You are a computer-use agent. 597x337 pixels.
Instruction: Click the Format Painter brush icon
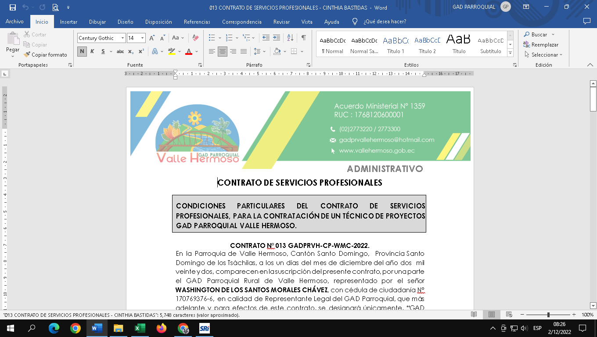[x=27, y=55]
